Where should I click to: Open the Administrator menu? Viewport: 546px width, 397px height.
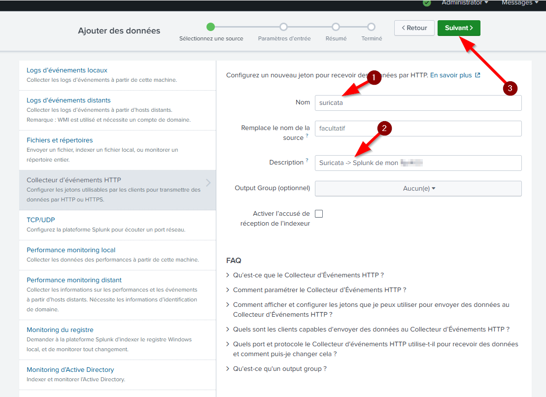pyautogui.click(x=465, y=3)
